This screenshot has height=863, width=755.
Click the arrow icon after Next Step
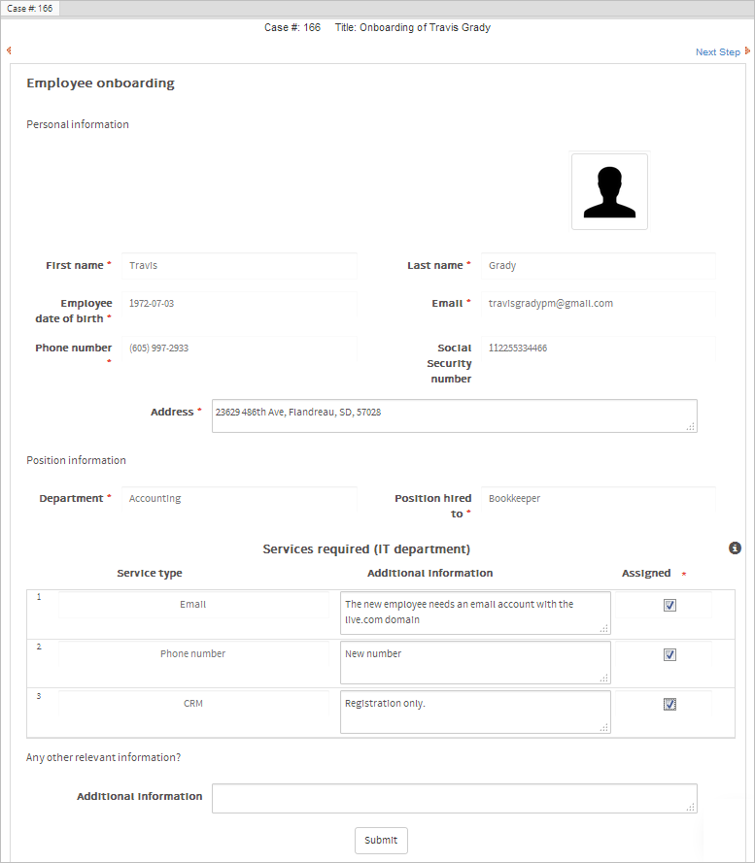(x=747, y=51)
